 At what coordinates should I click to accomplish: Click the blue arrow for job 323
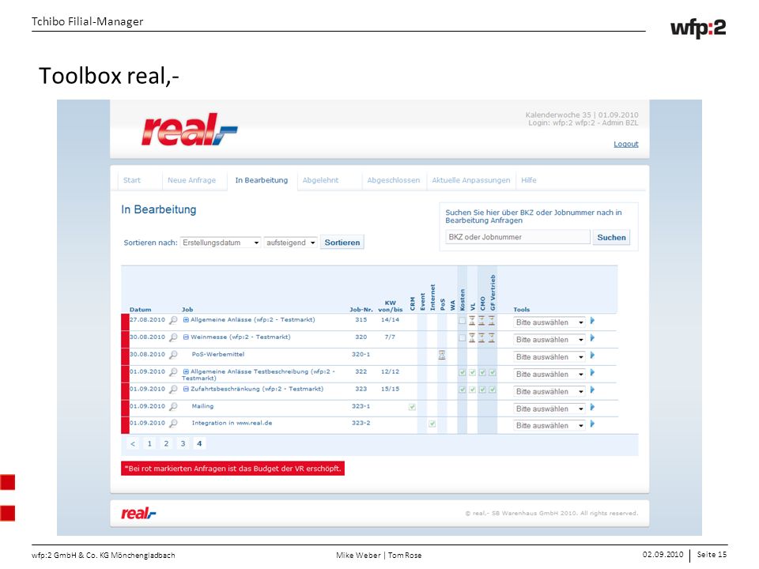(592, 390)
